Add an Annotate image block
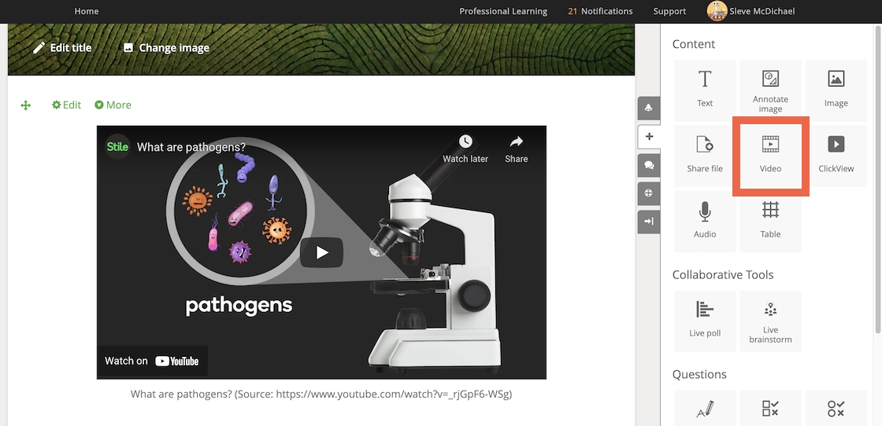This screenshot has width=882, height=426. (x=771, y=90)
